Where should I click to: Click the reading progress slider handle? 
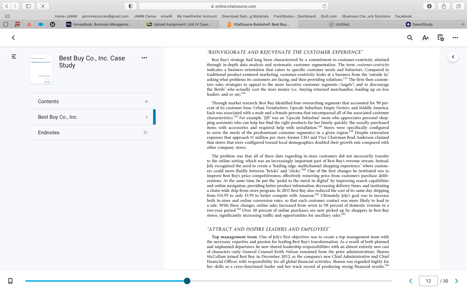pyautogui.click(x=187, y=281)
